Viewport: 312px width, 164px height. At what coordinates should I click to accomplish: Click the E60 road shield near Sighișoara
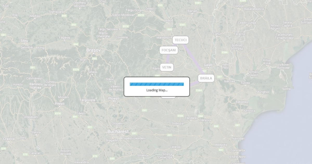64,16
